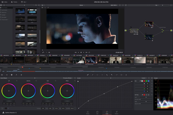Open the node editor Clip mode dropdown
173x115 pixels.
pos(157,5)
